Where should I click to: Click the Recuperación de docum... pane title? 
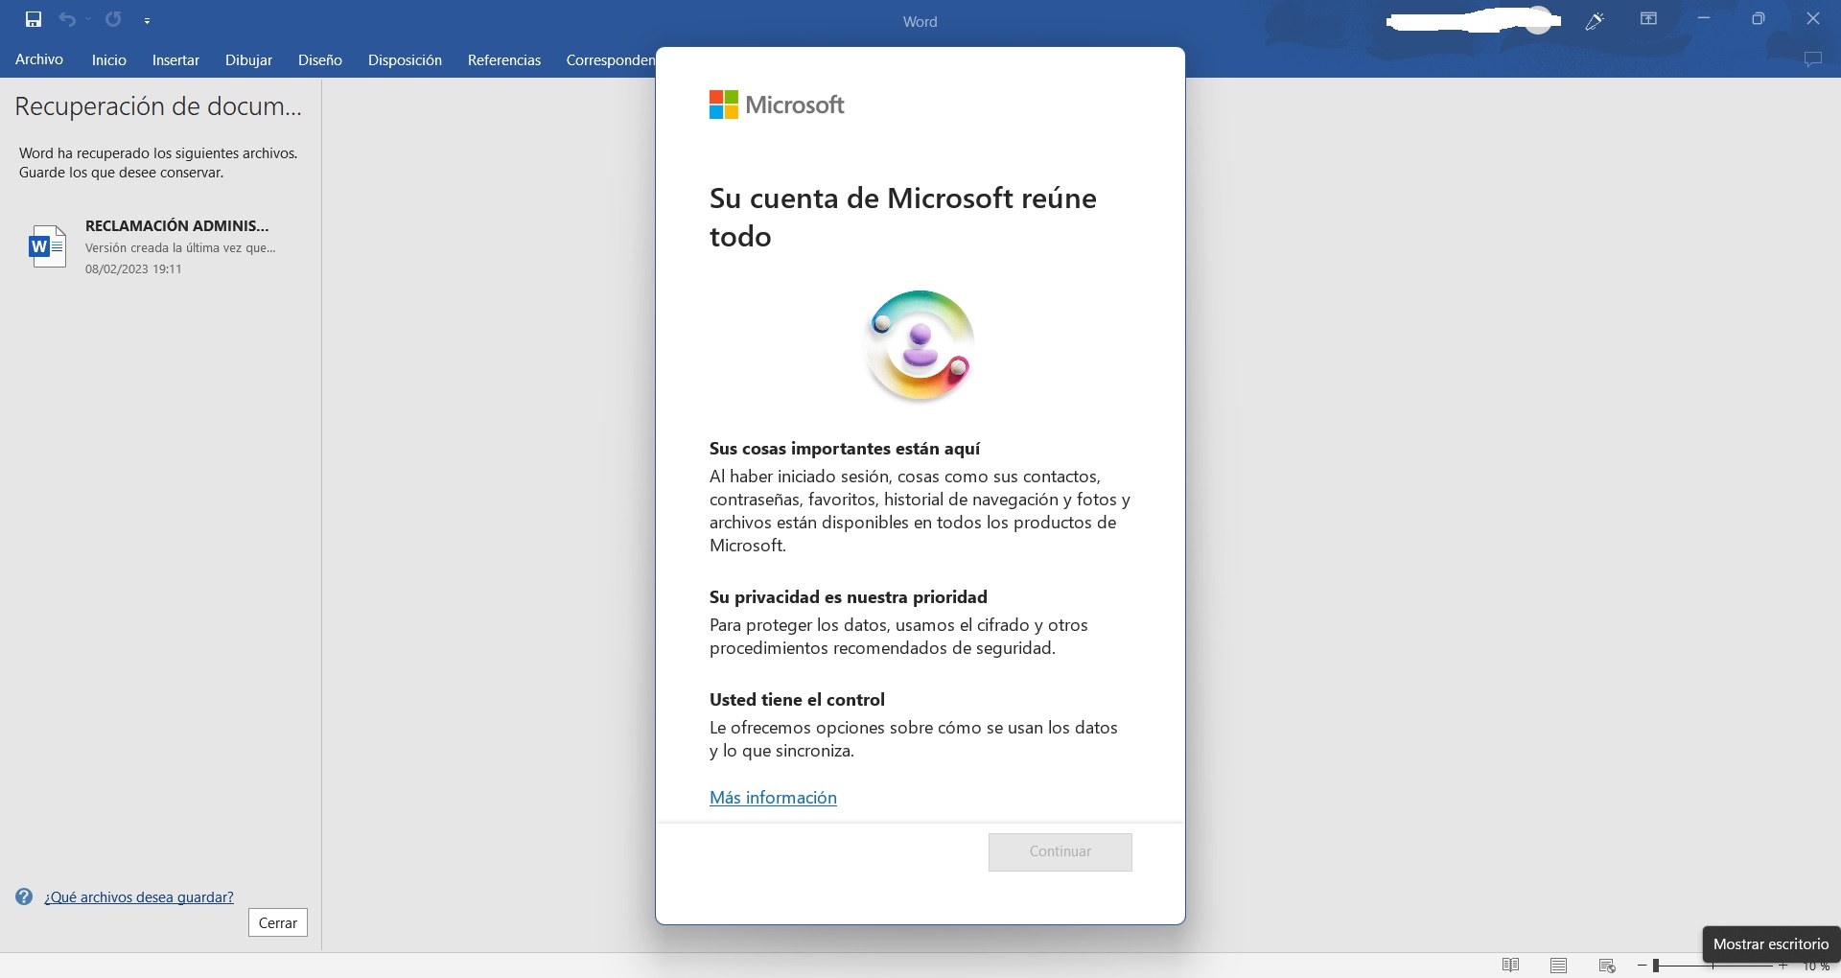(158, 106)
